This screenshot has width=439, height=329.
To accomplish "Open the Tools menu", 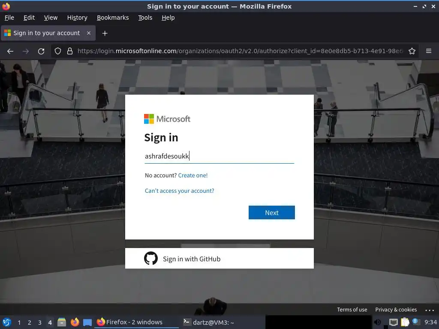I will pyautogui.click(x=145, y=18).
